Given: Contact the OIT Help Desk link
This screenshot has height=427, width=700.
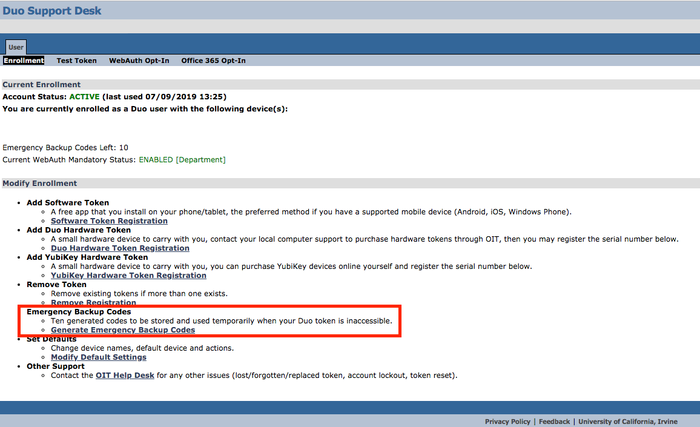Looking at the screenshot, I should coord(125,376).
